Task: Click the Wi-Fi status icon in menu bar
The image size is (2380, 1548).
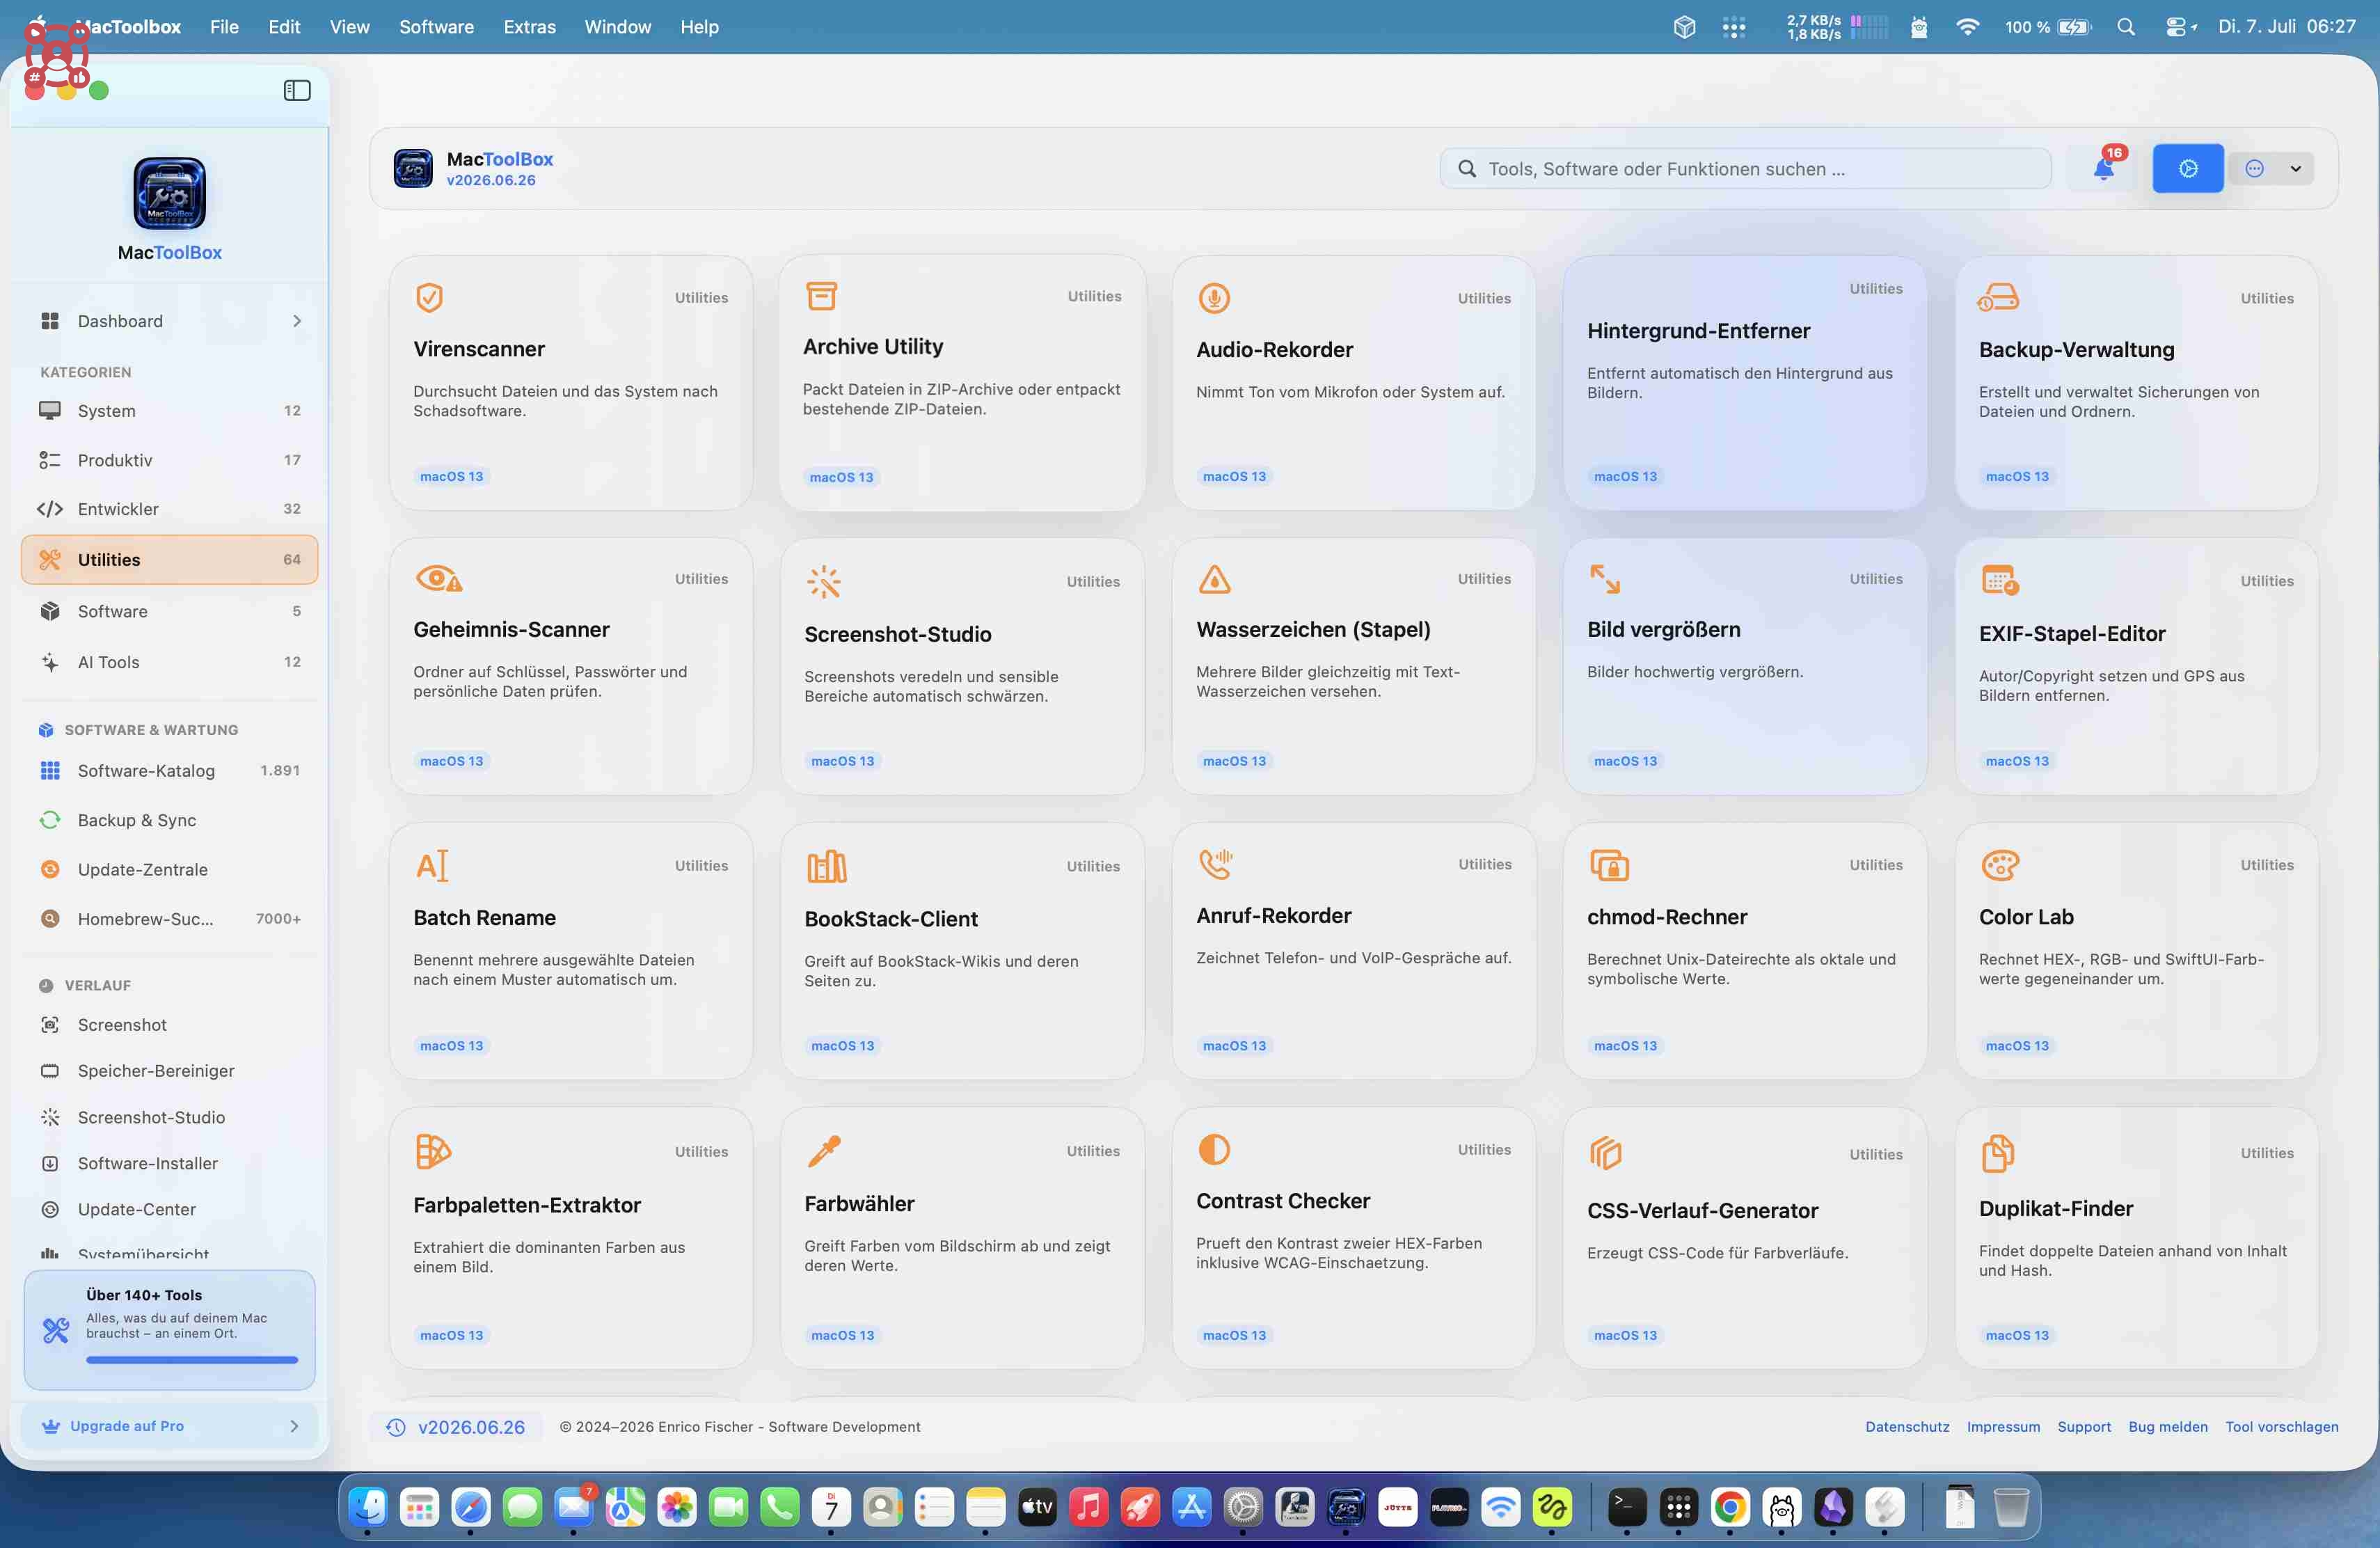Action: click(1967, 27)
